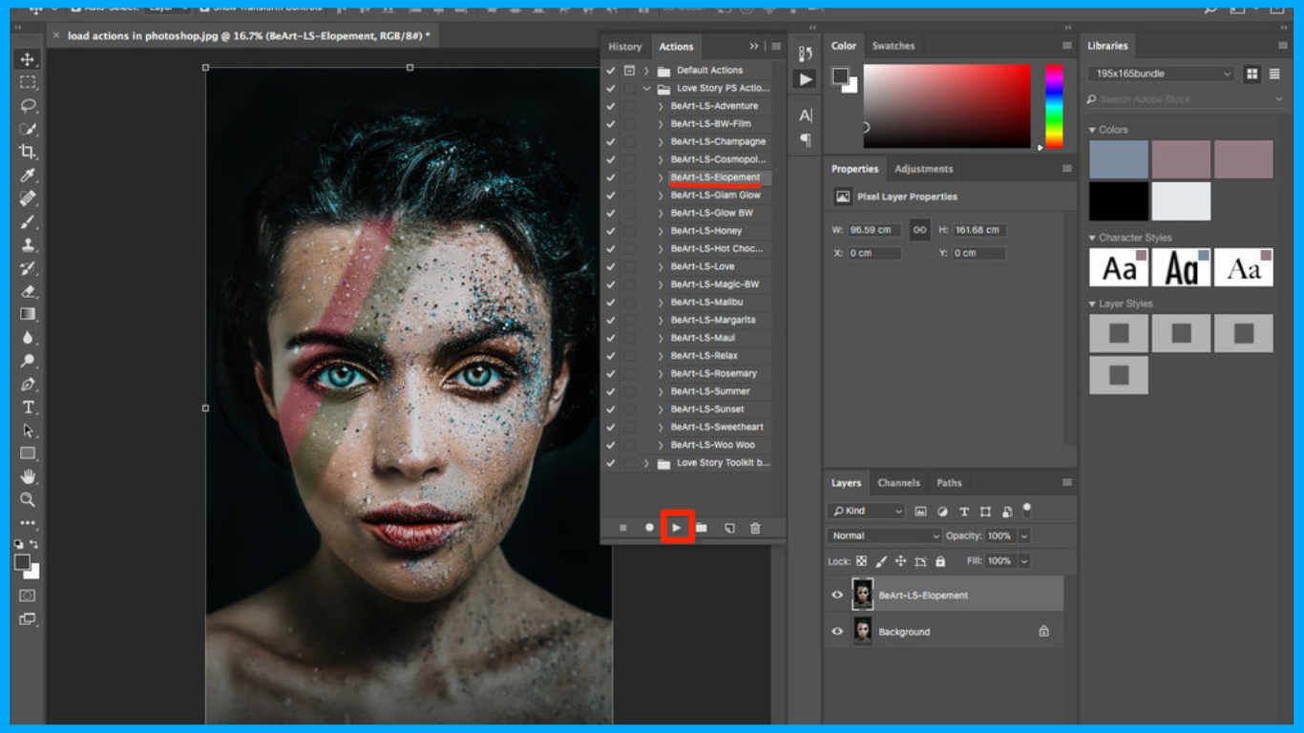
Task: Switch to the Paths tab
Action: coord(949,483)
